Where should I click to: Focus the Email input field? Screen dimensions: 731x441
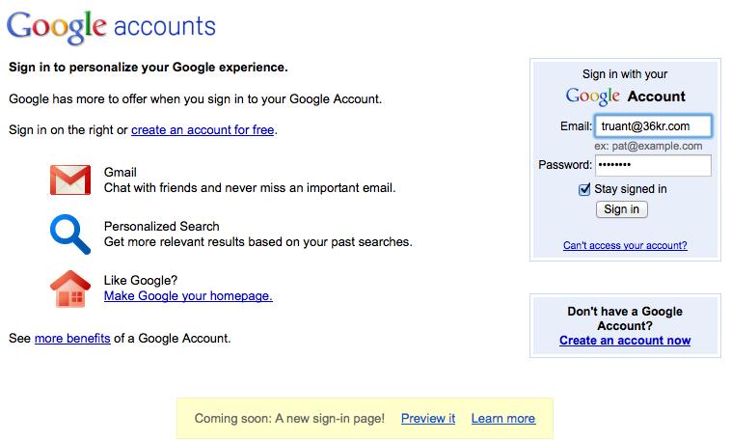tap(653, 126)
